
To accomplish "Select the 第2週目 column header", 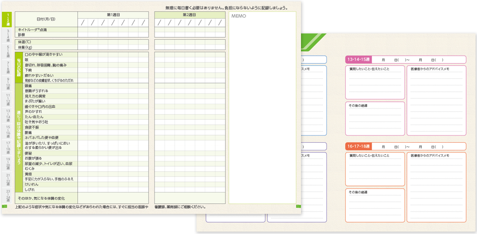I will [189, 15].
